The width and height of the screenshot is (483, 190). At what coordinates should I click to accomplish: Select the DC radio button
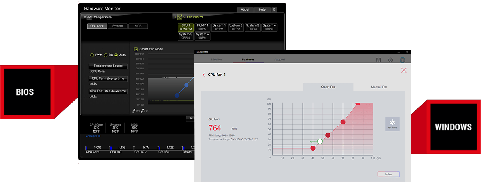(x=105, y=55)
